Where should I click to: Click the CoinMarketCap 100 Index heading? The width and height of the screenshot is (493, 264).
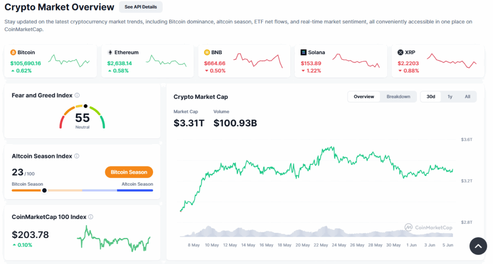point(49,217)
